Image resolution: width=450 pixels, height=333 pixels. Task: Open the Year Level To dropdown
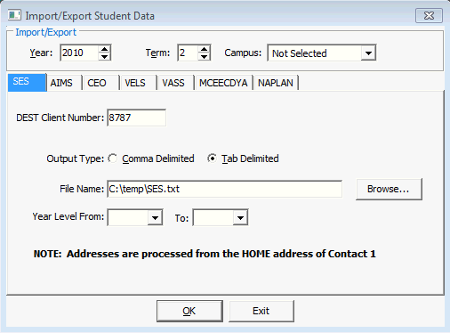[x=221, y=218]
